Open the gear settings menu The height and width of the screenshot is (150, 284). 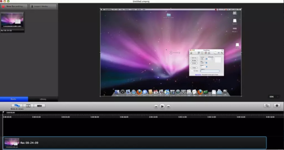tap(277, 106)
